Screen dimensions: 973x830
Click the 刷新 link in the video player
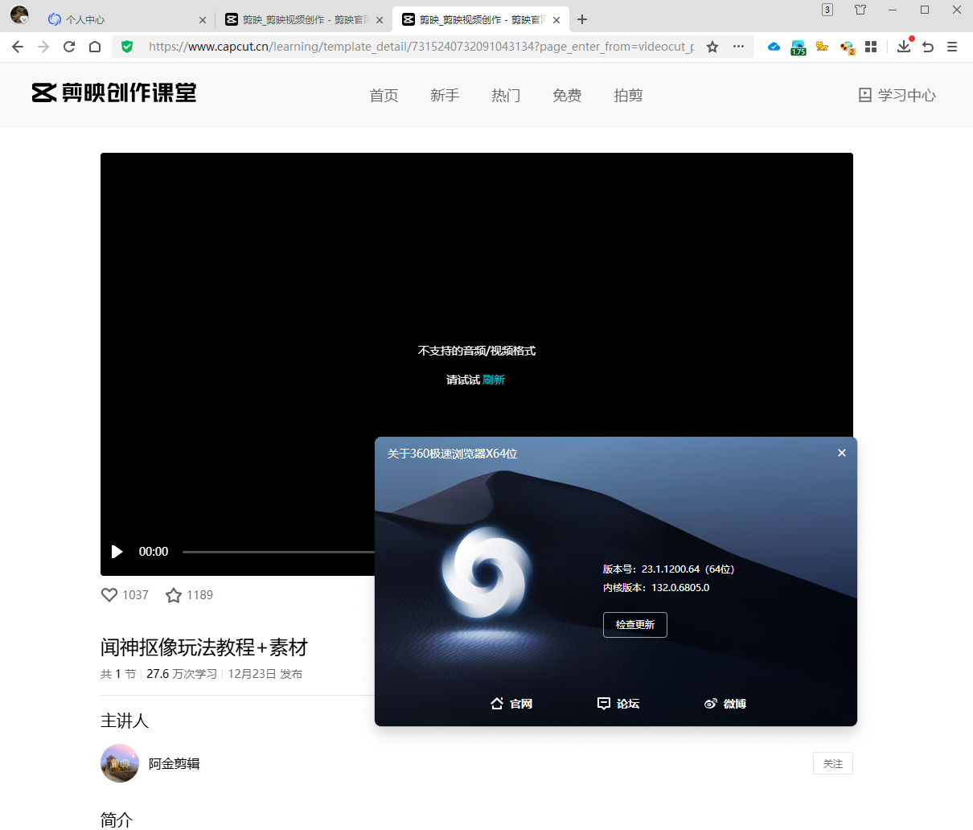494,380
